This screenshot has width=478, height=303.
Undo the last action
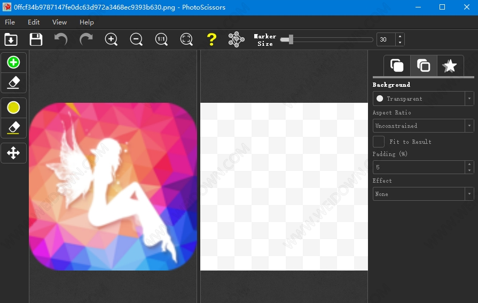click(61, 39)
